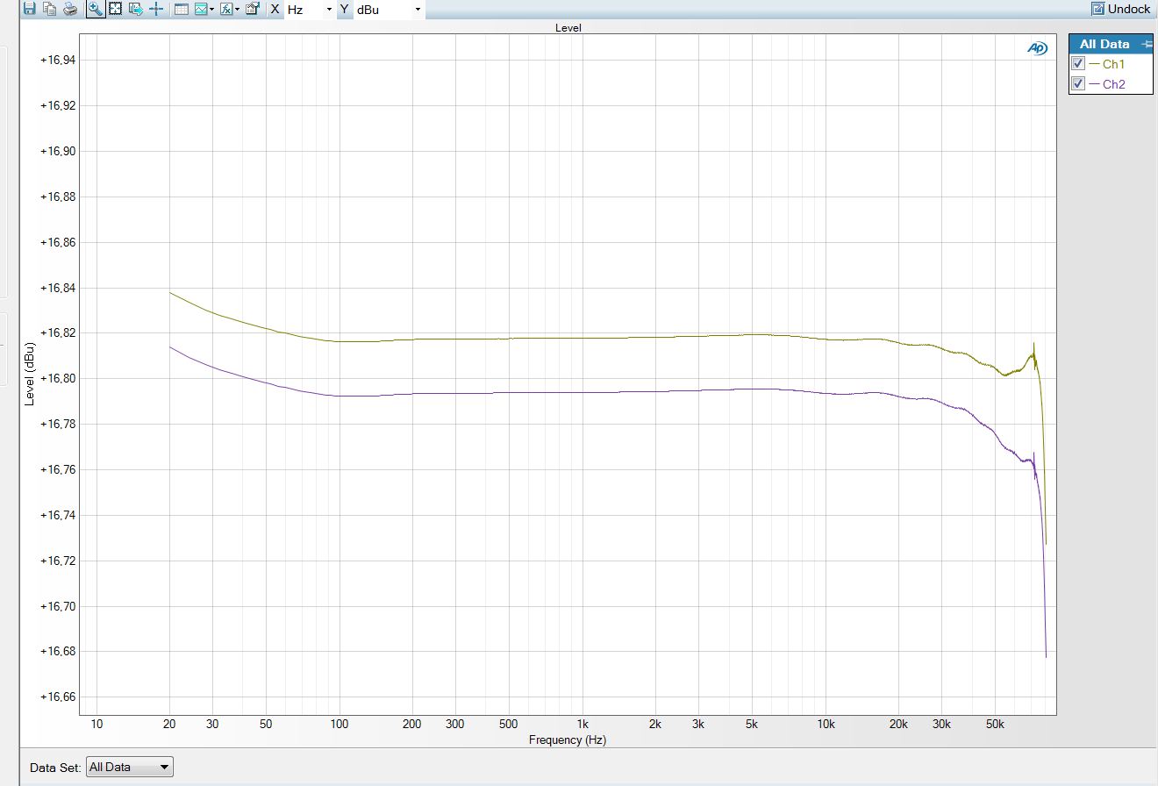Select the Zoom magnifier tool
The image size is (1158, 786).
point(95,9)
